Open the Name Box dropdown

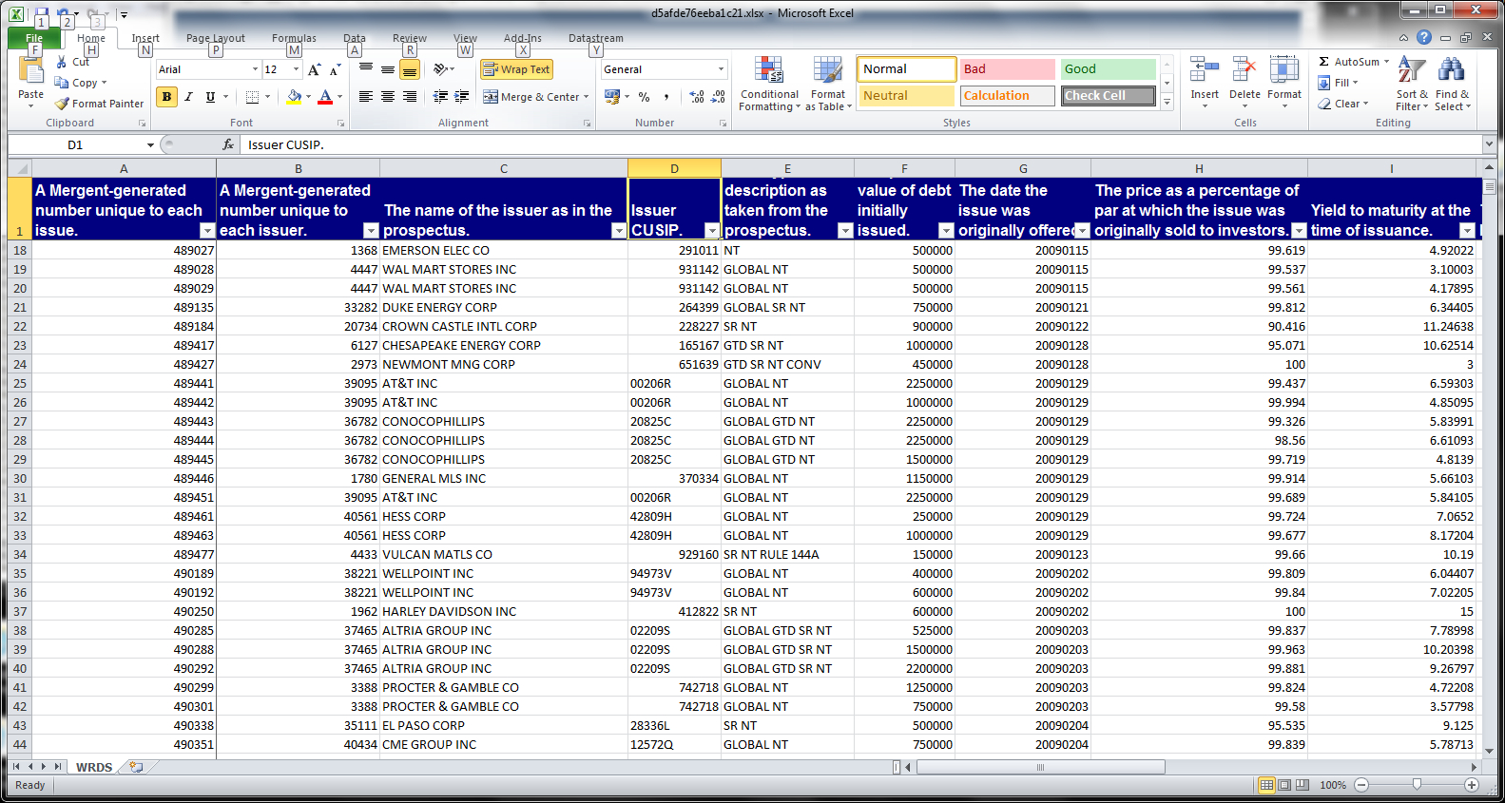(150, 145)
